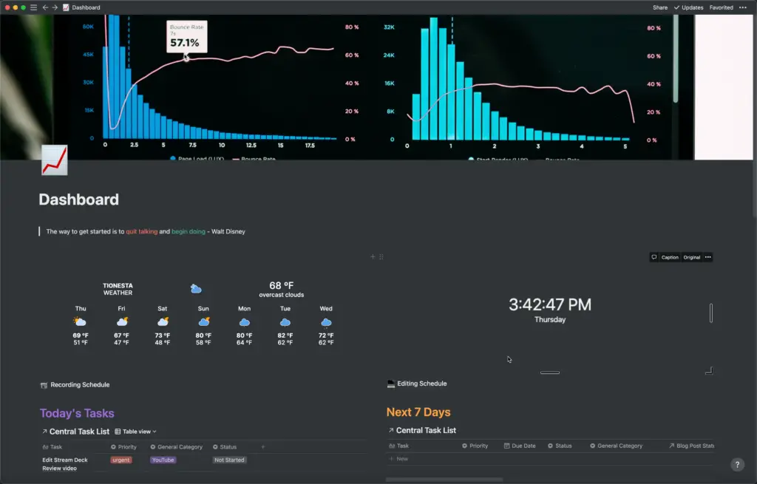The width and height of the screenshot is (757, 484).
Task: Click the TIONESTA WEATHER label
Action: [118, 289]
